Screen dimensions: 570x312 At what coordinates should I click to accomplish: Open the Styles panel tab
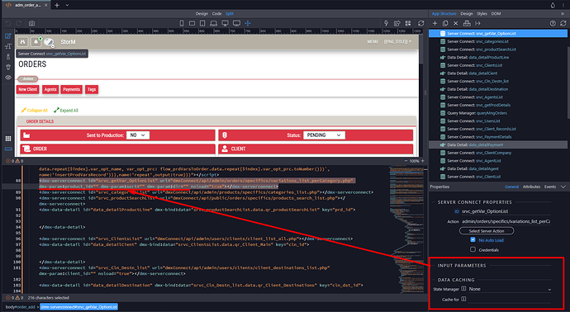[x=482, y=14]
